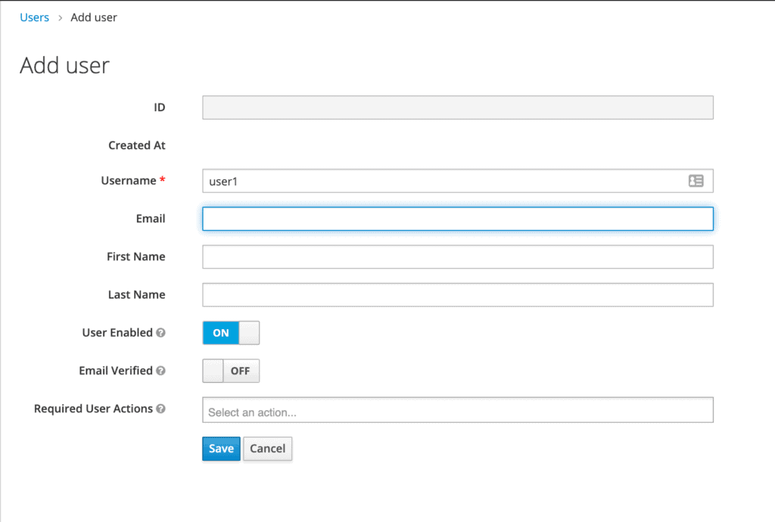
Task: Show help for User Enabled
Action: click(x=160, y=333)
